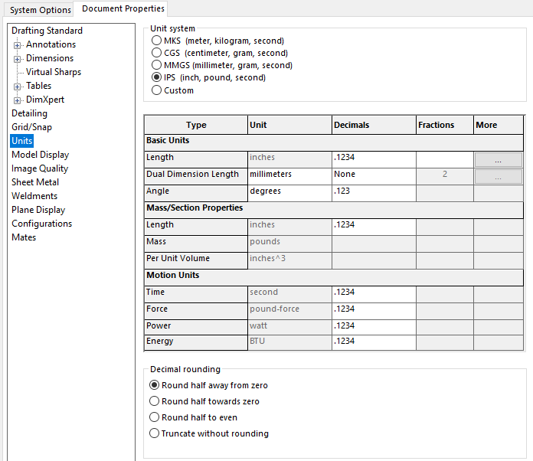
Task: Open the Drafting Standard page
Action: 47,31
